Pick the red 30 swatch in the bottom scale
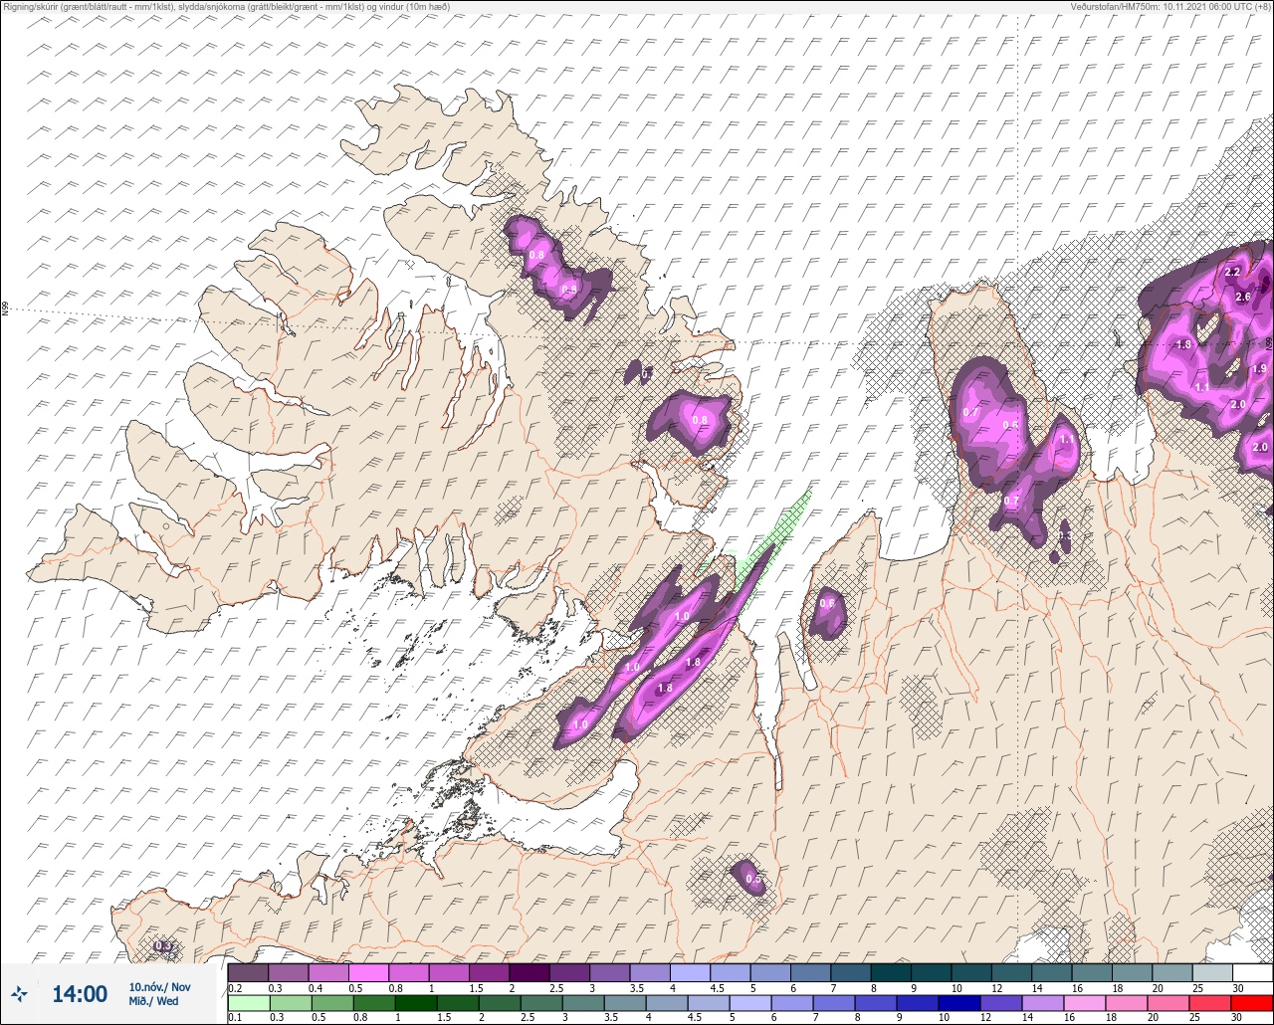The height and width of the screenshot is (1025, 1274). 1253,1003
